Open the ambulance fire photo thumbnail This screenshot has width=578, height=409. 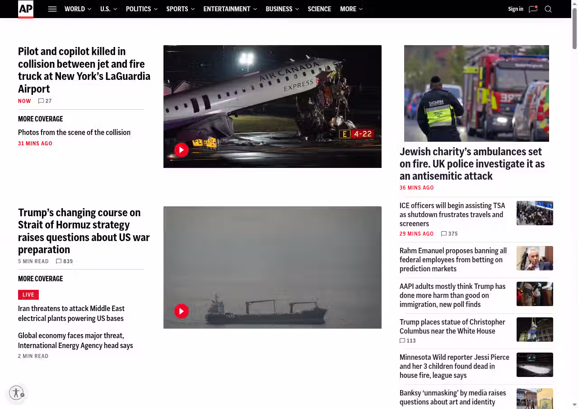click(x=476, y=93)
